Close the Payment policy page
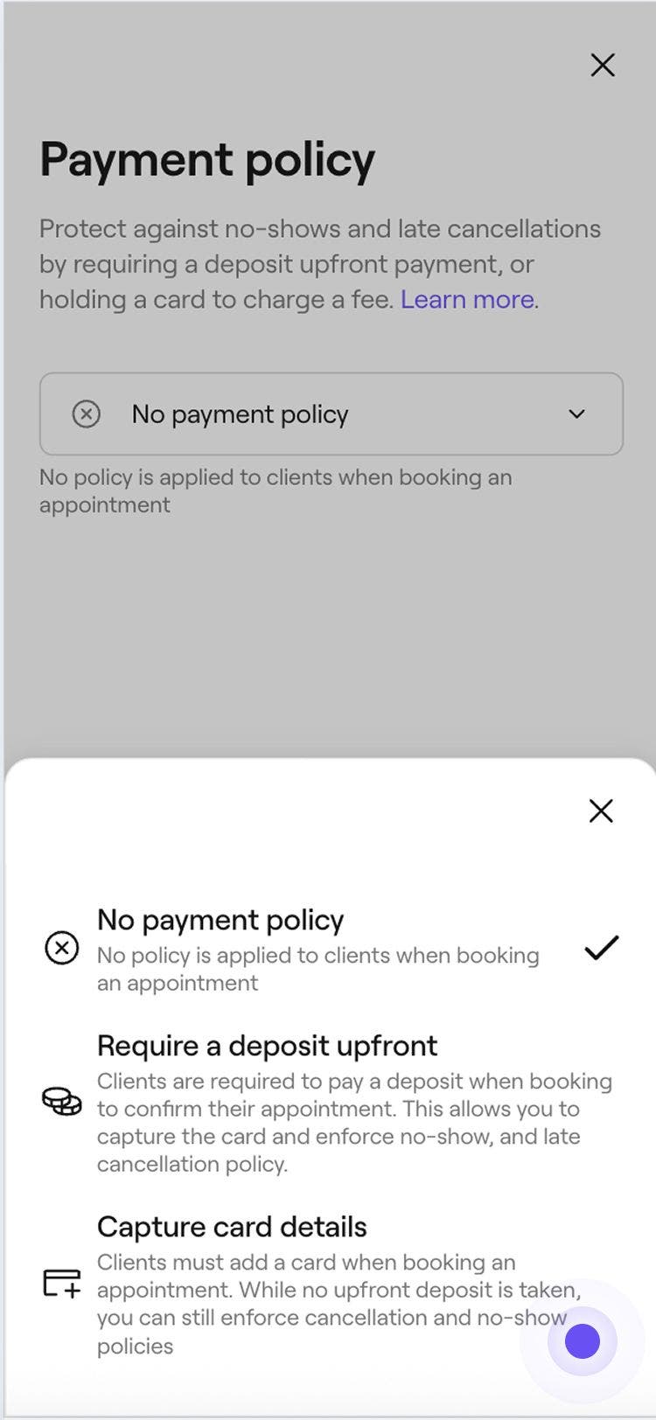The width and height of the screenshot is (656, 1420). point(603,65)
